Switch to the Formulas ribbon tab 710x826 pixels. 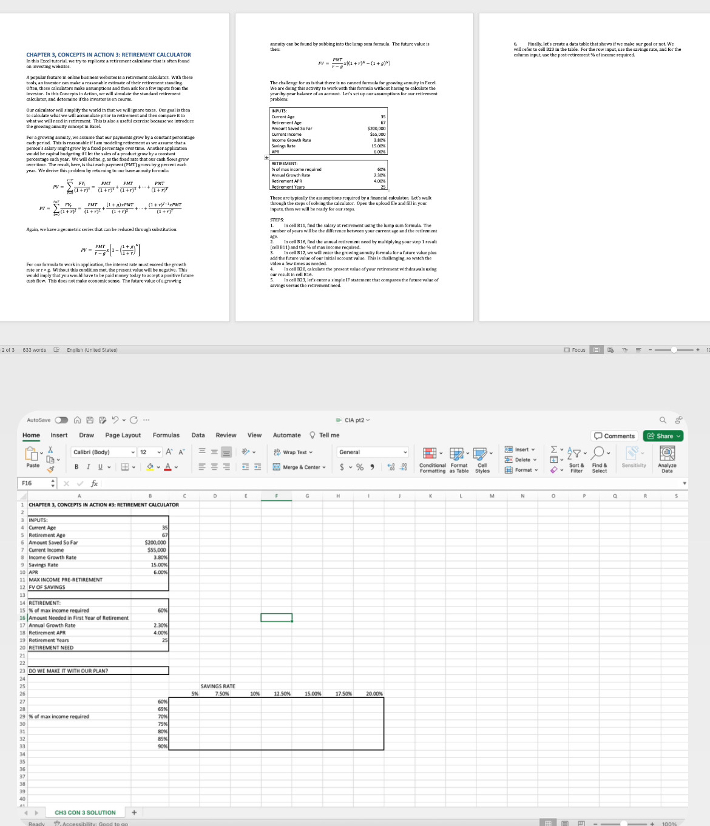coord(166,435)
